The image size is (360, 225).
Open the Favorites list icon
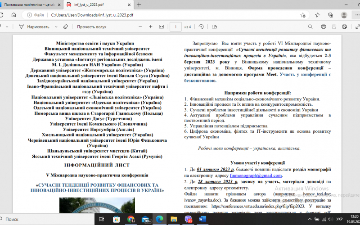pyautogui.click(x=318, y=15)
